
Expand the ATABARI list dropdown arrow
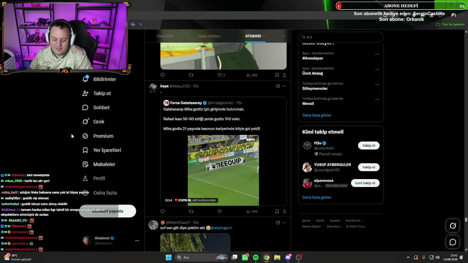point(264,36)
